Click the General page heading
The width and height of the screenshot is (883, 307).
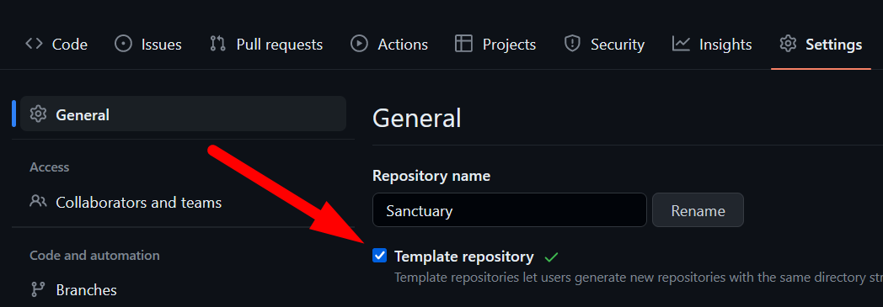click(x=417, y=119)
